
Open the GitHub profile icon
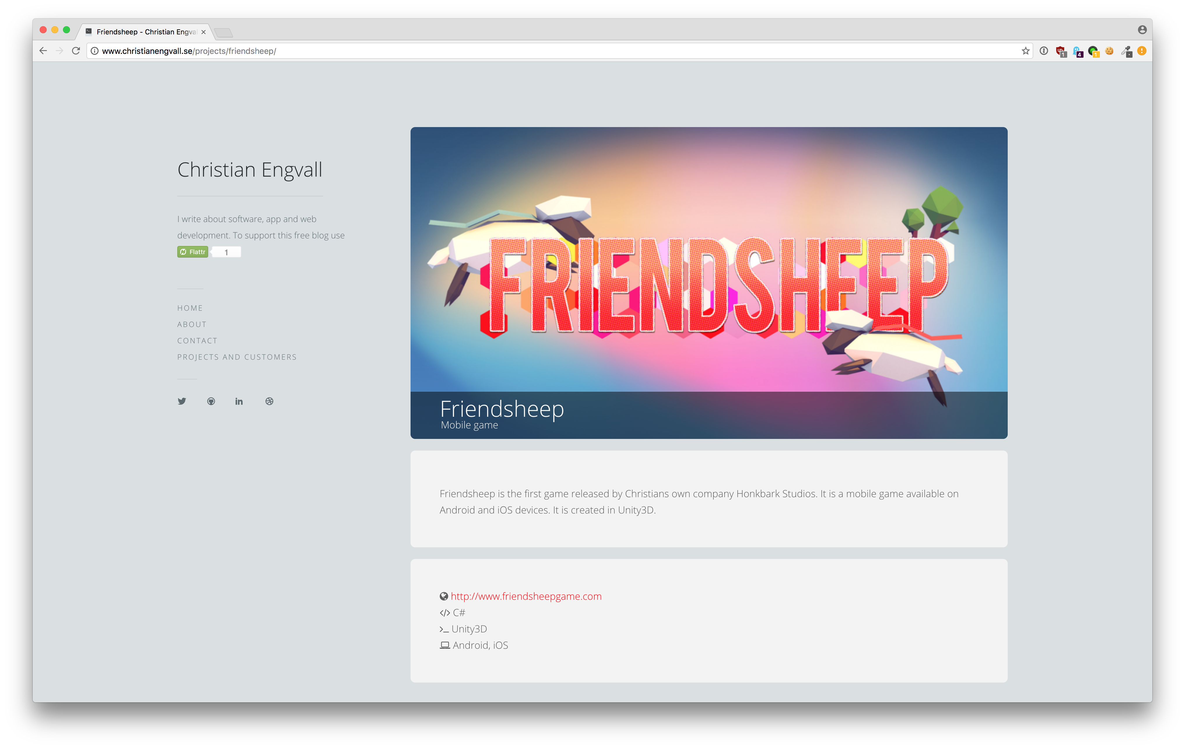[x=211, y=401]
